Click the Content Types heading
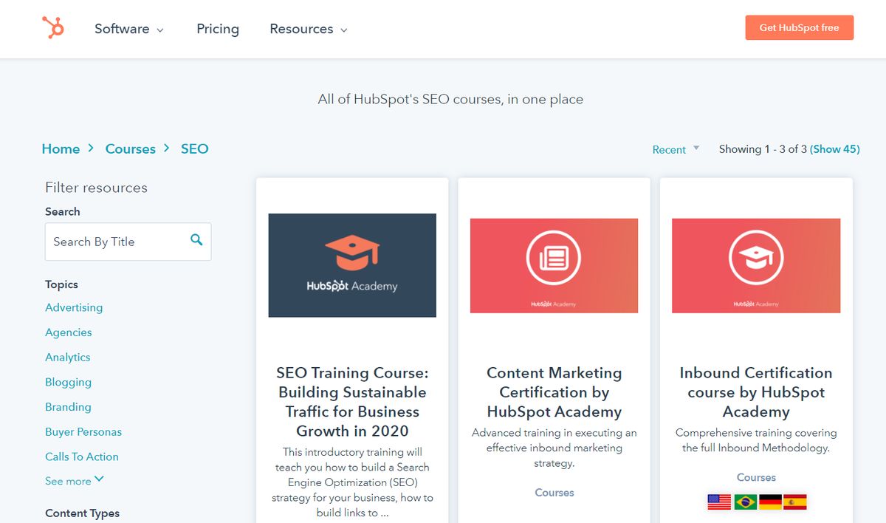Image resolution: width=886 pixels, height=523 pixels. pyautogui.click(x=82, y=513)
